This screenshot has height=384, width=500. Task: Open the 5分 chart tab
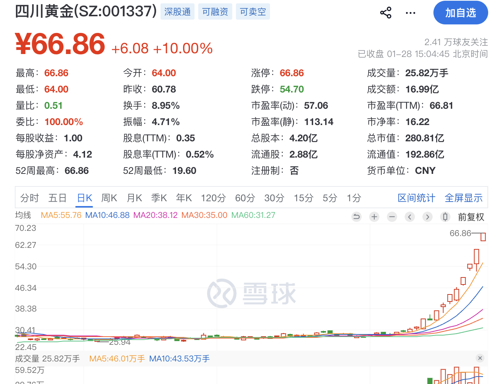pyautogui.click(x=330, y=198)
